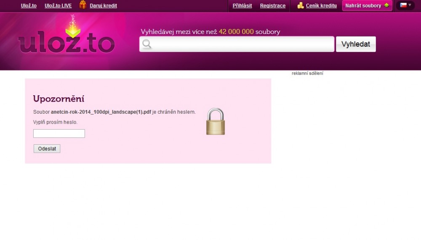Open the Ceník kreditu link
This screenshot has height=240, width=421.
pos(321,6)
